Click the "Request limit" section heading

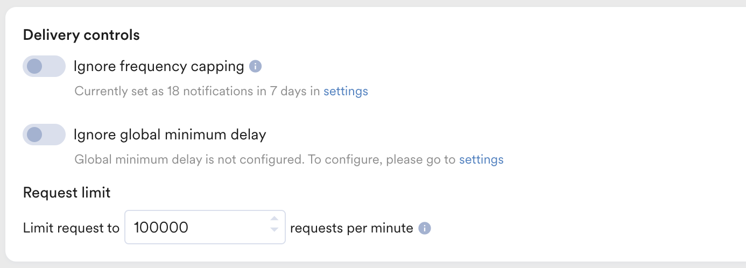coord(67,193)
